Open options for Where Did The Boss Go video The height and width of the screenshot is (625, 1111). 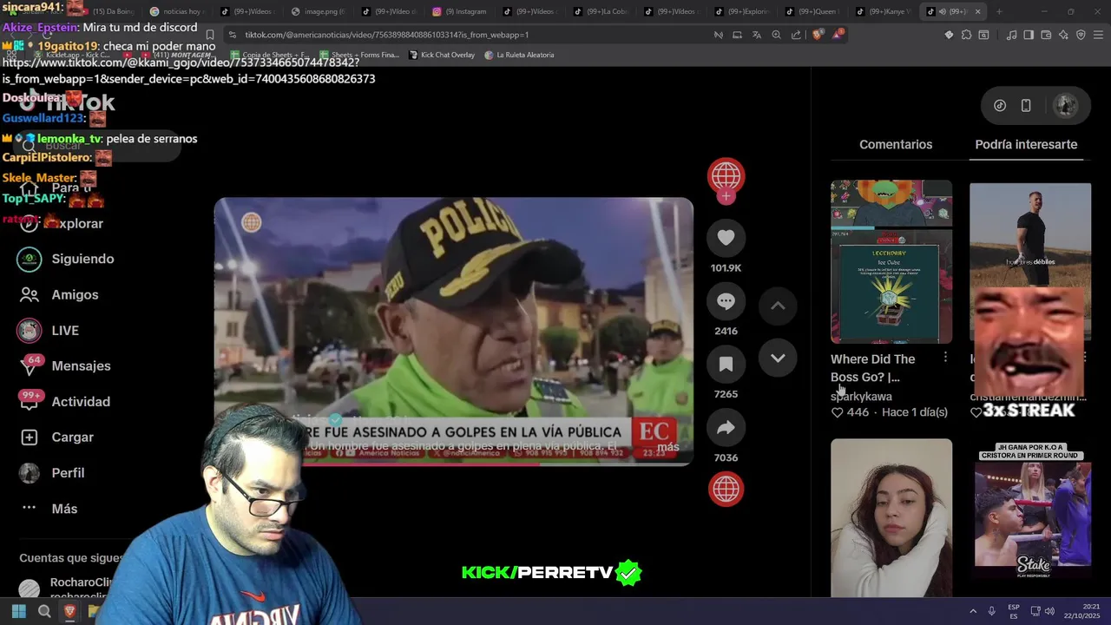click(x=945, y=358)
